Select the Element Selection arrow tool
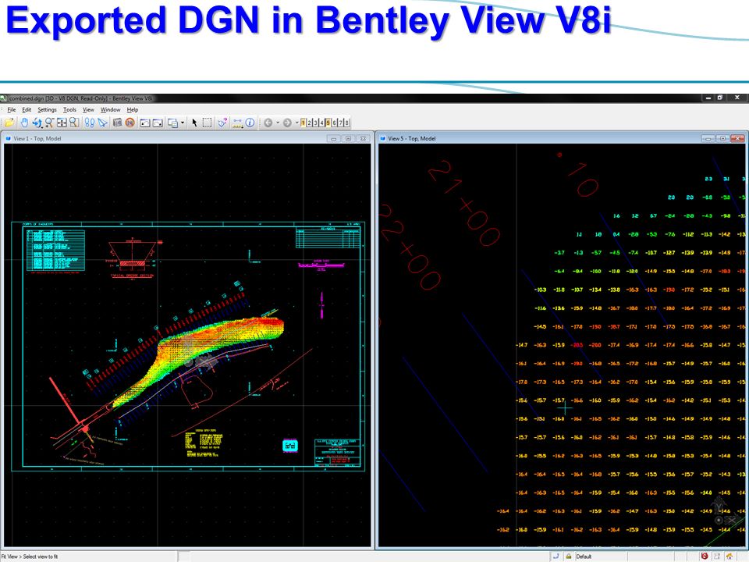Image resolution: width=749 pixels, height=562 pixels. [194, 123]
